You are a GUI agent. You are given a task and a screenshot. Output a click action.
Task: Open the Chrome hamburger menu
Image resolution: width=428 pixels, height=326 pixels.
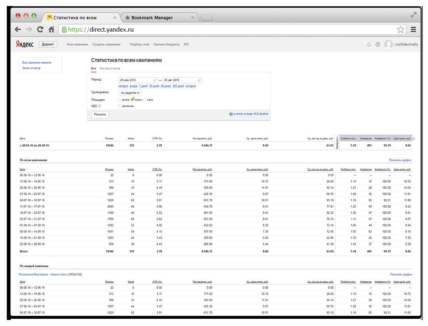coord(413,30)
